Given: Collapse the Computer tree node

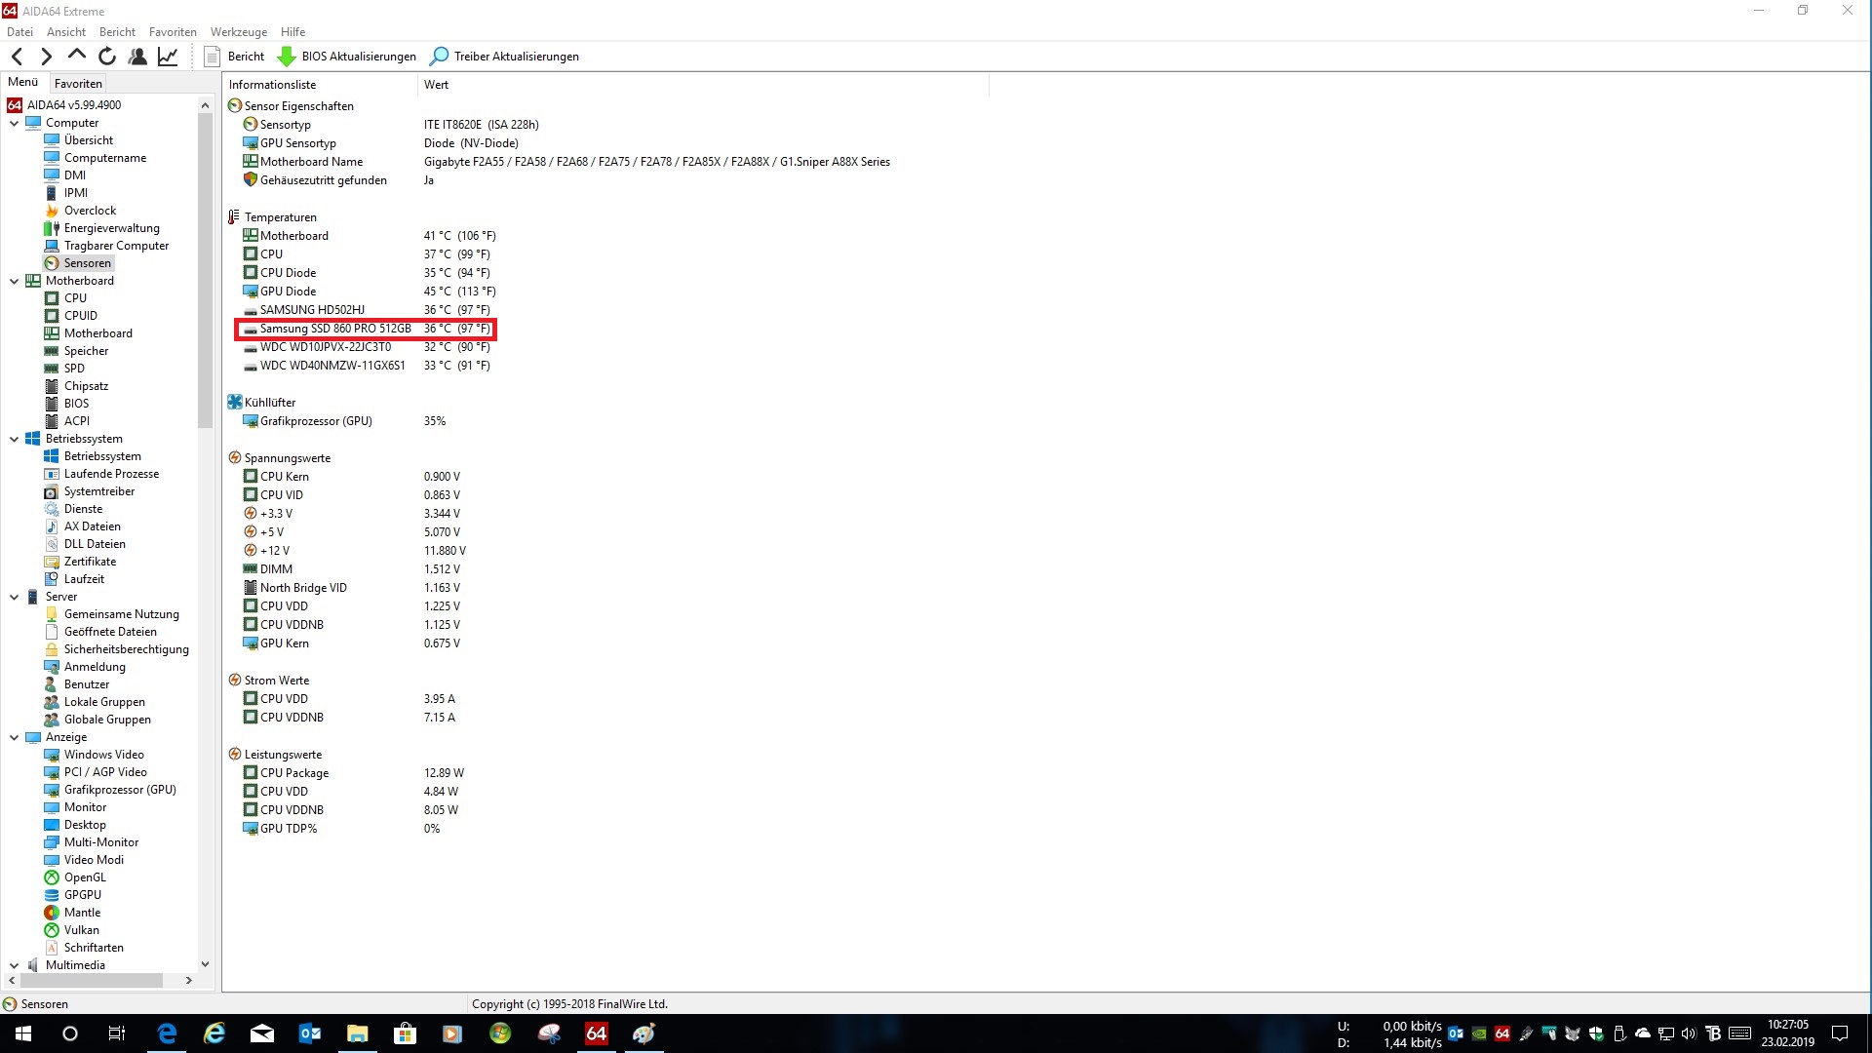Looking at the screenshot, I should 14,123.
